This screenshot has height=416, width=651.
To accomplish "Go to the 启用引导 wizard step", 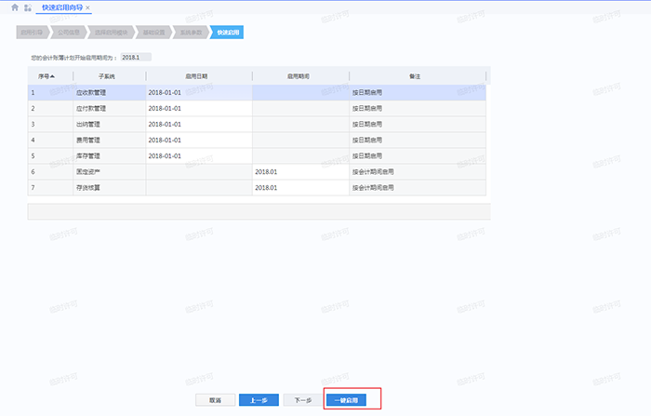I will click(30, 32).
